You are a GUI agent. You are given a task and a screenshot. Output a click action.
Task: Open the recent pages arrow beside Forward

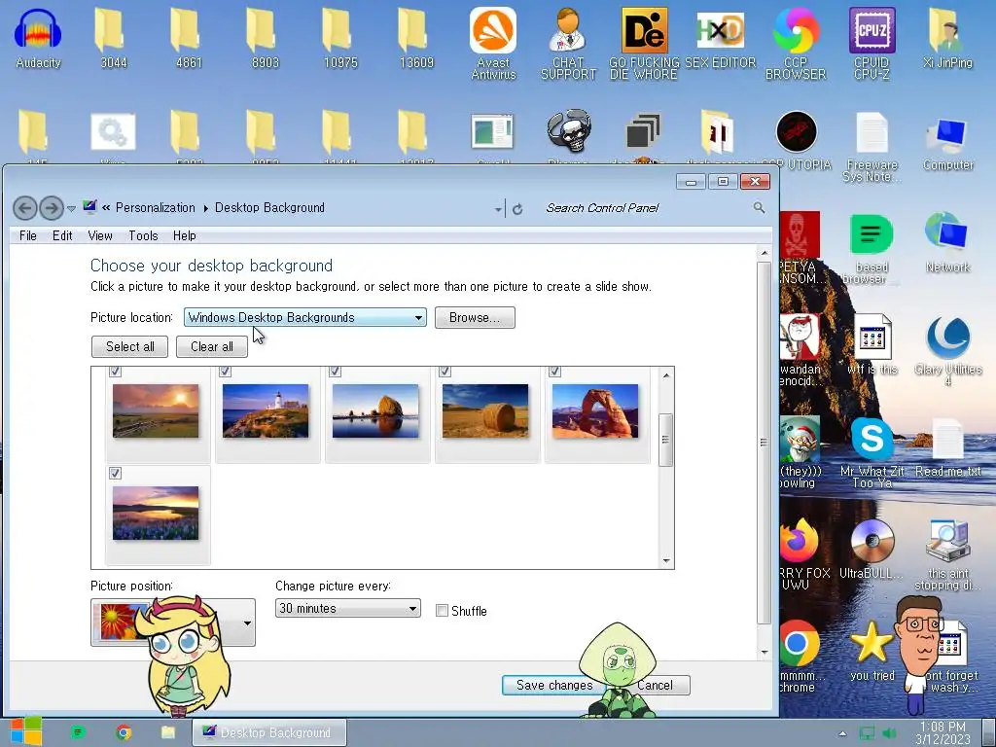point(71,208)
